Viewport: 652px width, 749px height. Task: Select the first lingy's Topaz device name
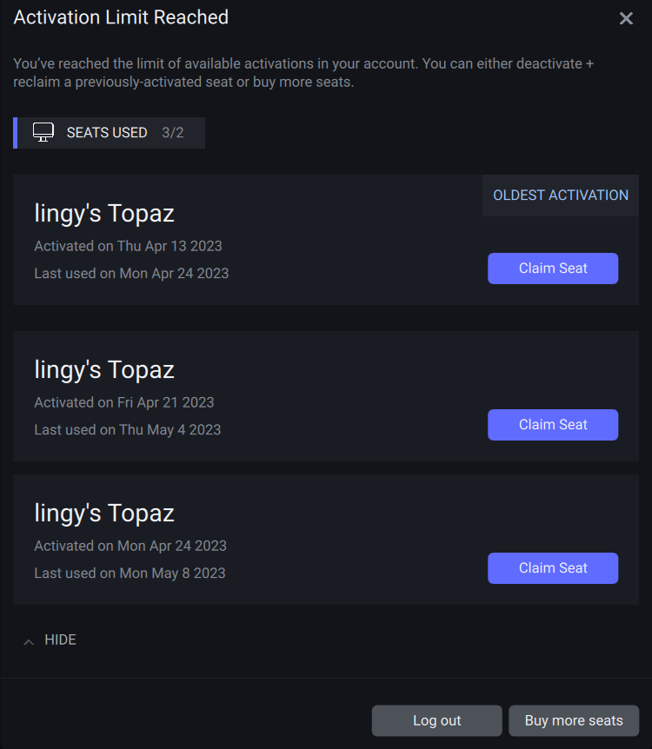point(104,213)
